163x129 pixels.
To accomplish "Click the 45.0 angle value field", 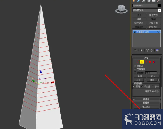I will (151, 73).
